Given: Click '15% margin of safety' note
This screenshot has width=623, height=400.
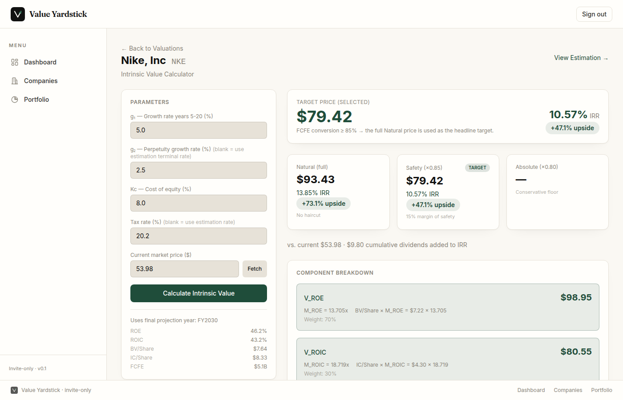Looking at the screenshot, I should [430, 216].
